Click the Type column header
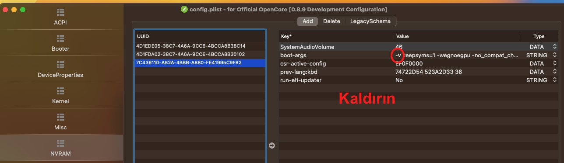The width and height of the screenshot is (564, 163). tap(539, 36)
